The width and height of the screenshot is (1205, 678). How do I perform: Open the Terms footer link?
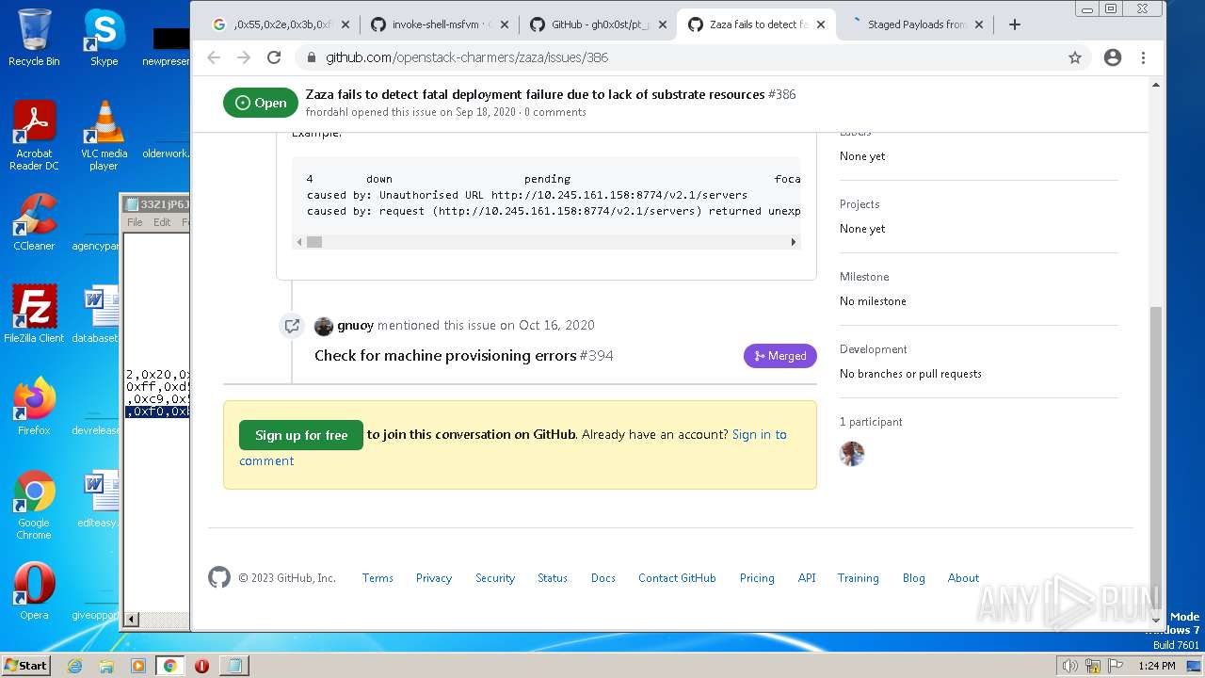tap(378, 578)
